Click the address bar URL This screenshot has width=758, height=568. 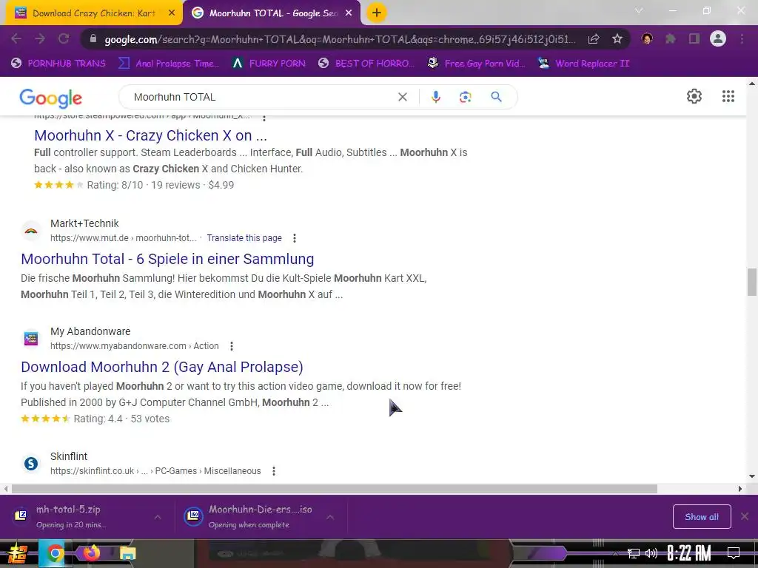(340, 39)
